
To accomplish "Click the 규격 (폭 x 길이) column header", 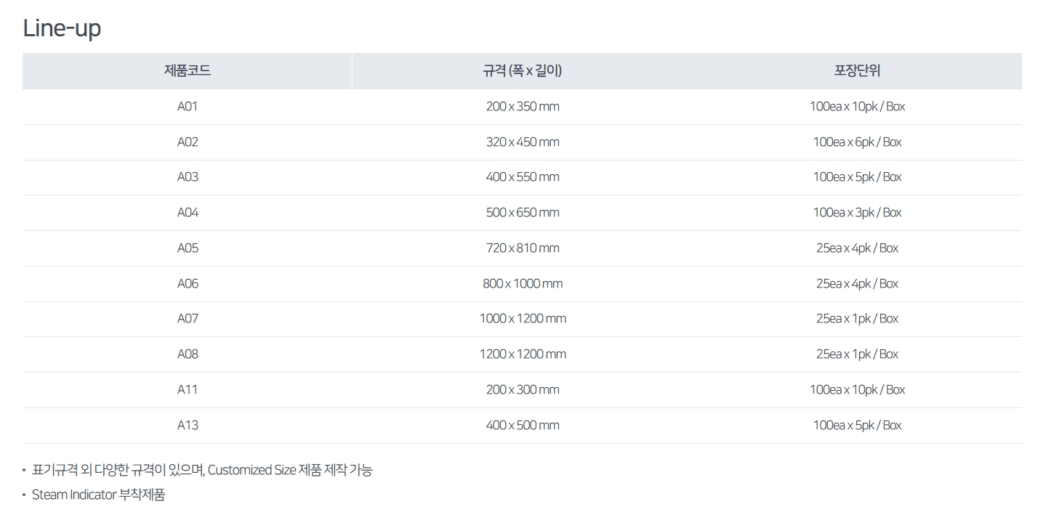I will [x=522, y=71].
